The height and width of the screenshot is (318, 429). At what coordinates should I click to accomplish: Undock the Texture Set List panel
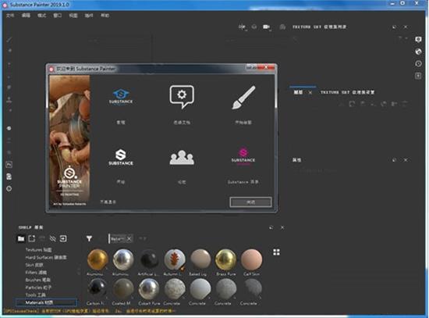(x=394, y=27)
